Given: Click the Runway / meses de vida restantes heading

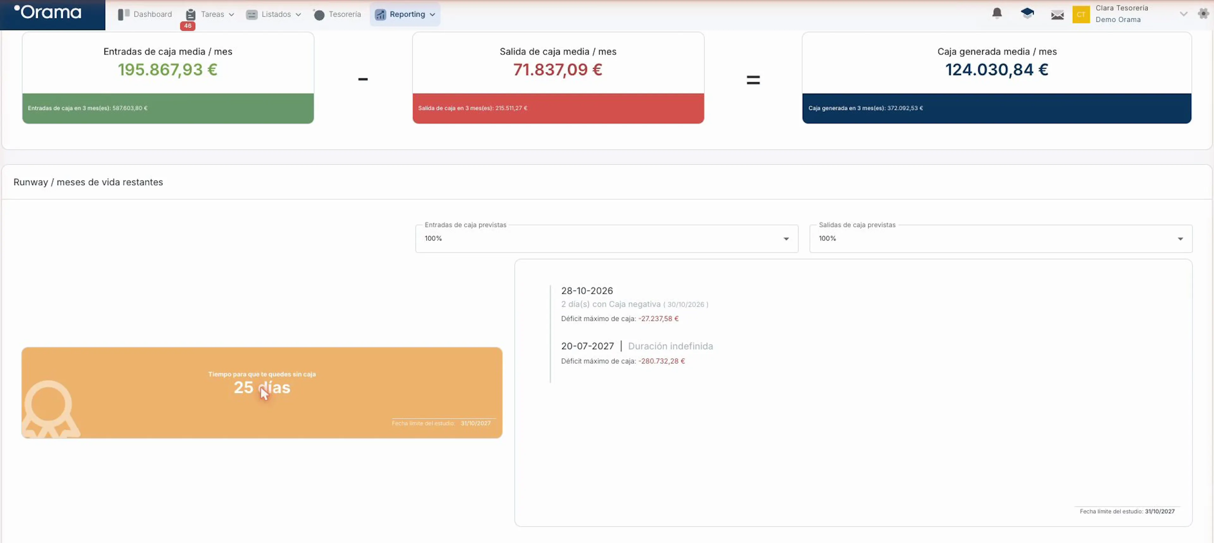Looking at the screenshot, I should point(88,182).
